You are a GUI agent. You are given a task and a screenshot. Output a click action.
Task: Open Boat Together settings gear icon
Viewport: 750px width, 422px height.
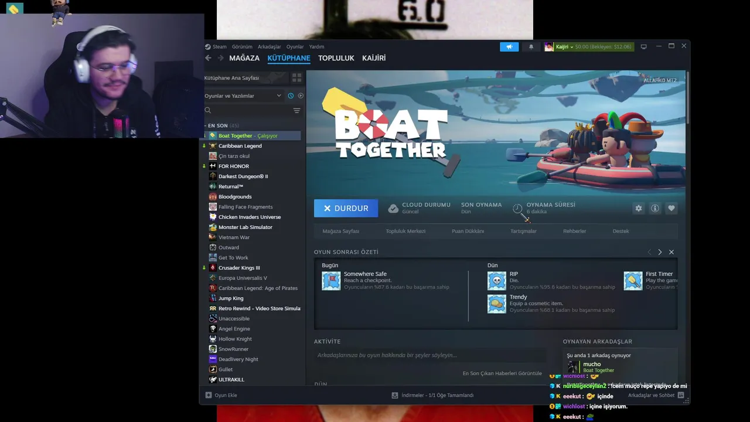639,208
